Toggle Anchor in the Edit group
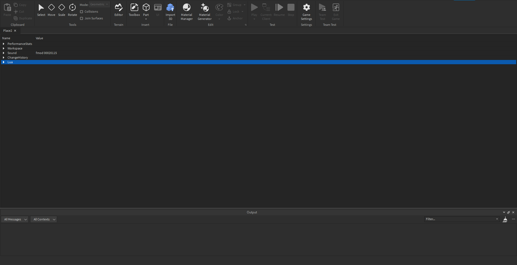This screenshot has width=517, height=265. point(235,18)
